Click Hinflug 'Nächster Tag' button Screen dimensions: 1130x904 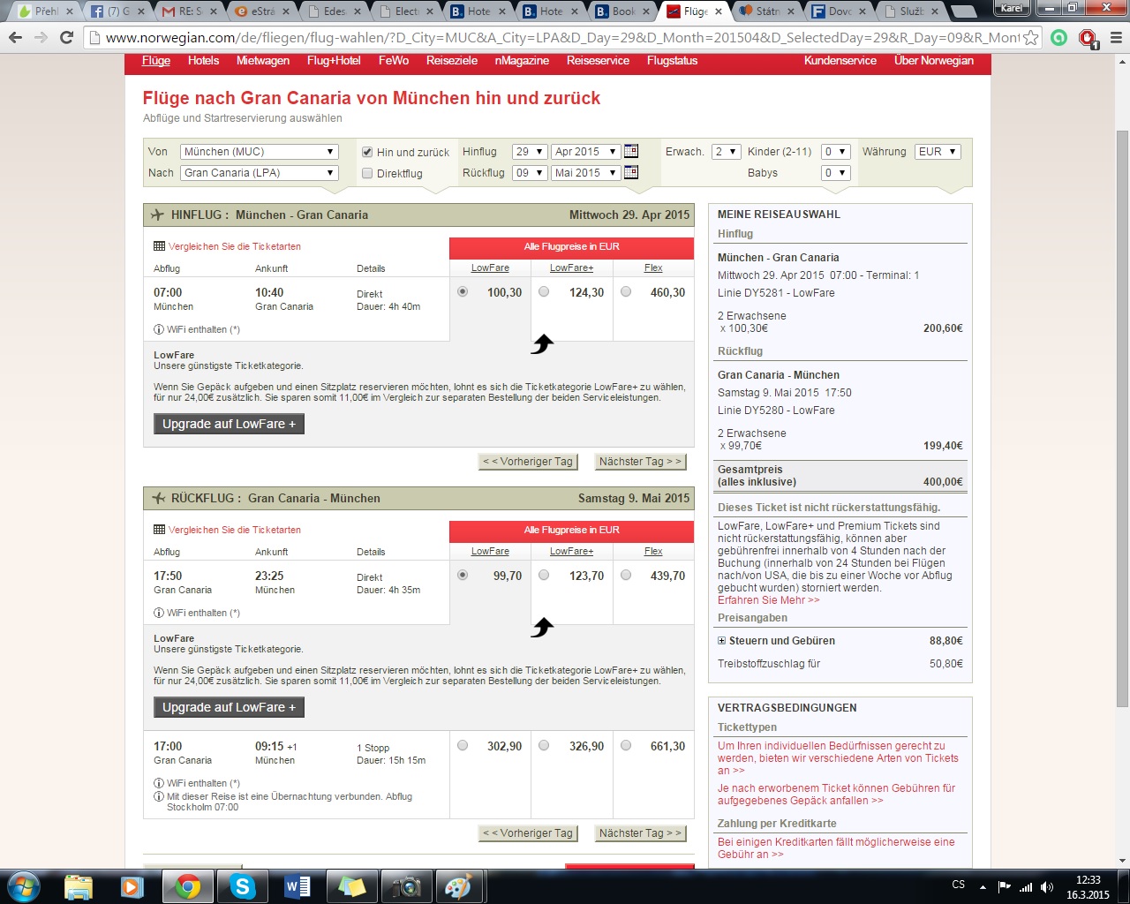click(640, 462)
